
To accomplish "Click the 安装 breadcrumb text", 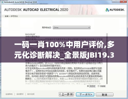I will point(6,16).
